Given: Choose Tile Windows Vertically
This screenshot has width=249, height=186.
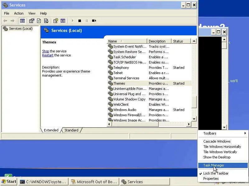Looking at the screenshot, I should pos(223,152).
